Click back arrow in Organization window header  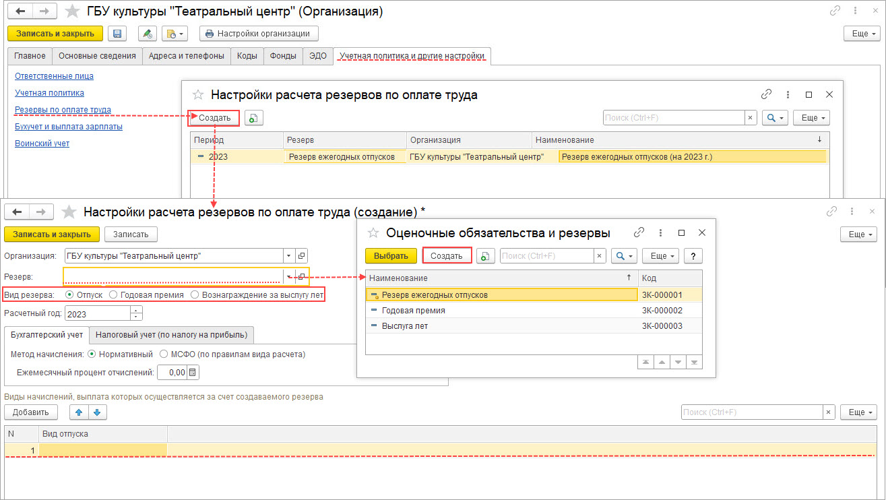pos(22,11)
